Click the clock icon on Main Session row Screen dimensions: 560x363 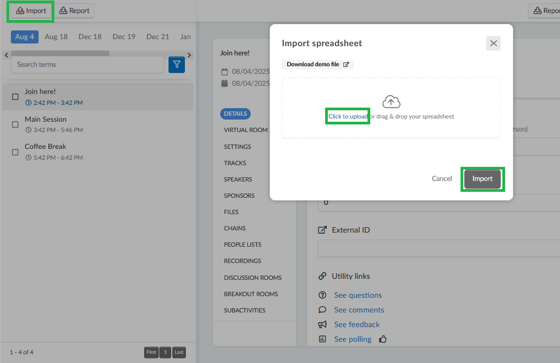coord(28,130)
